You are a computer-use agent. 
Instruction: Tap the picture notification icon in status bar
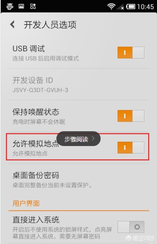[21, 6]
